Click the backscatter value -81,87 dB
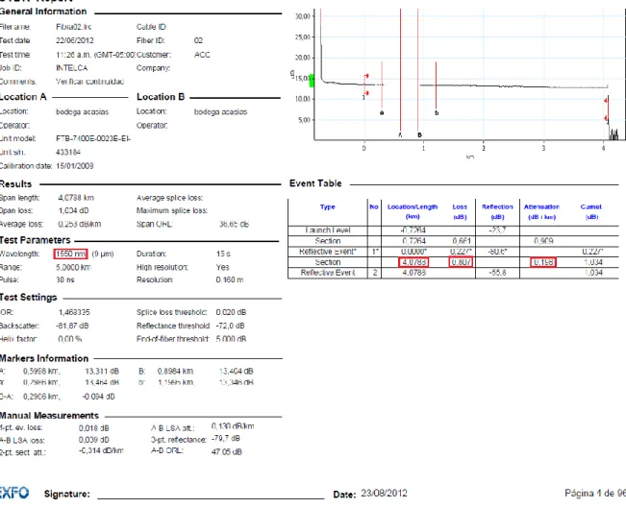Viewport: 626px width, 508px height. pyautogui.click(x=72, y=326)
